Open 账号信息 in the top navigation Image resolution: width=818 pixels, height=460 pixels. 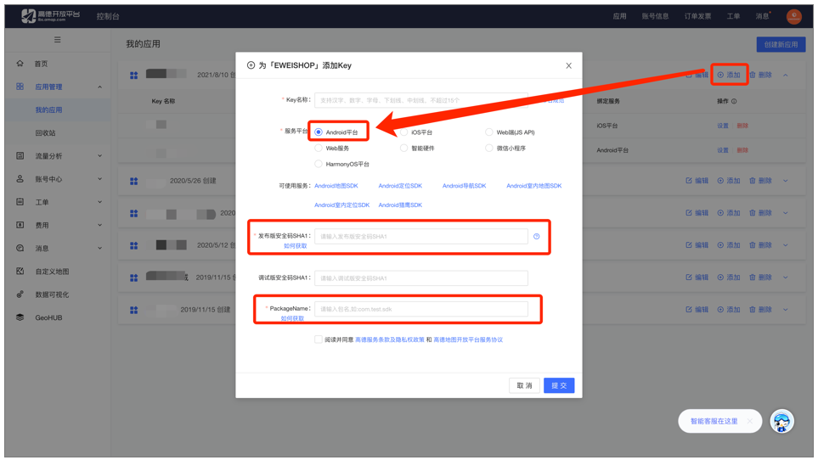coord(655,16)
